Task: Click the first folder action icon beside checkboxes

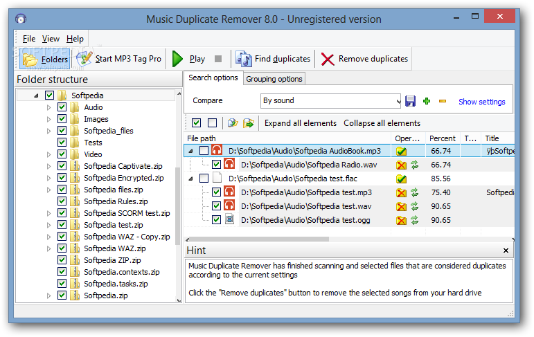Action: tap(233, 123)
